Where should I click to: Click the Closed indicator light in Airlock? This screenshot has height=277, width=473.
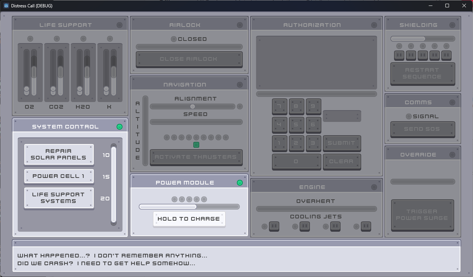(x=173, y=39)
